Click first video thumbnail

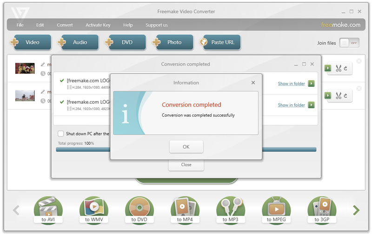[25, 68]
